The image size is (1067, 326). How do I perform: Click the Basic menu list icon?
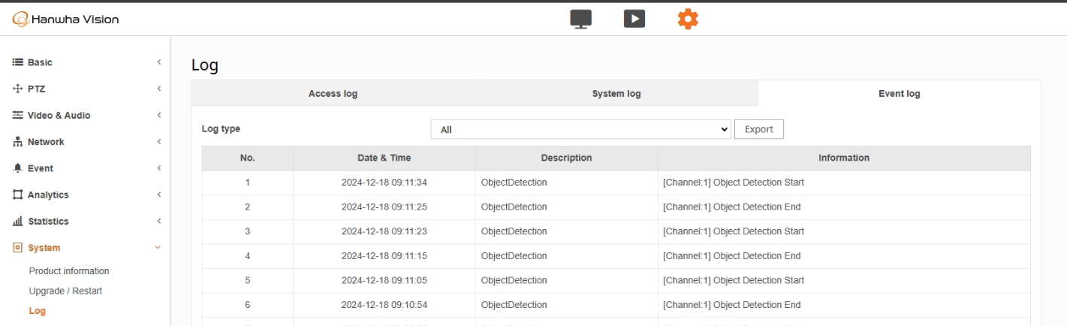(18, 62)
